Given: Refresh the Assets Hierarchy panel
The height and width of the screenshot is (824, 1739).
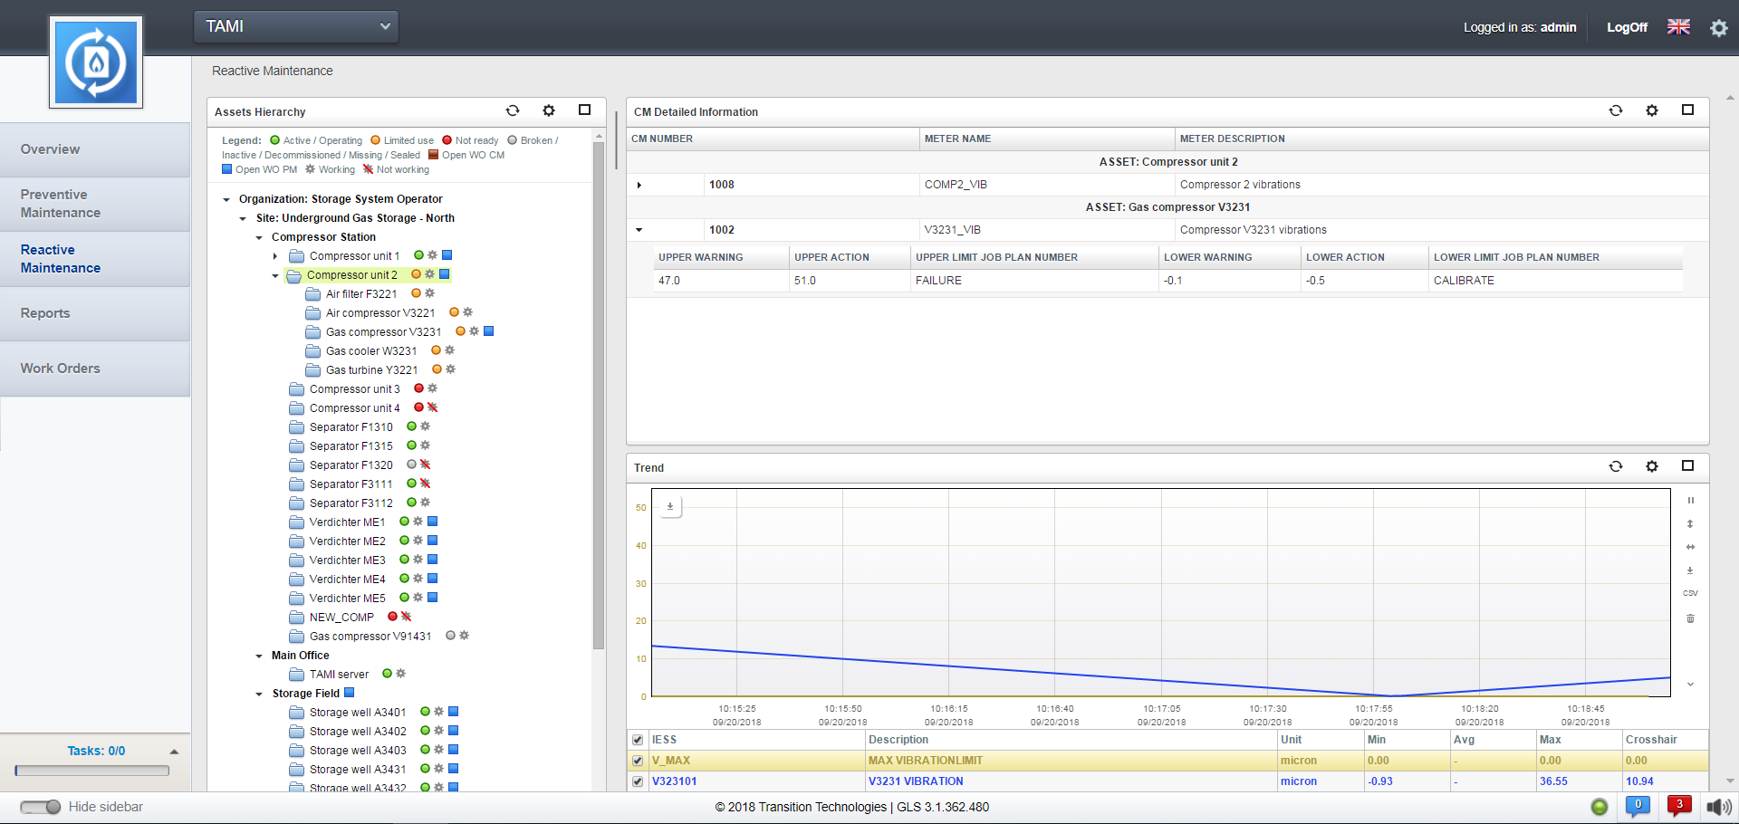Looking at the screenshot, I should point(513,110).
